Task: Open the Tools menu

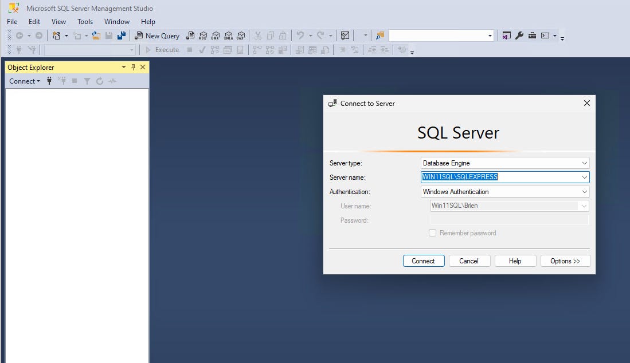Action: (x=85, y=21)
